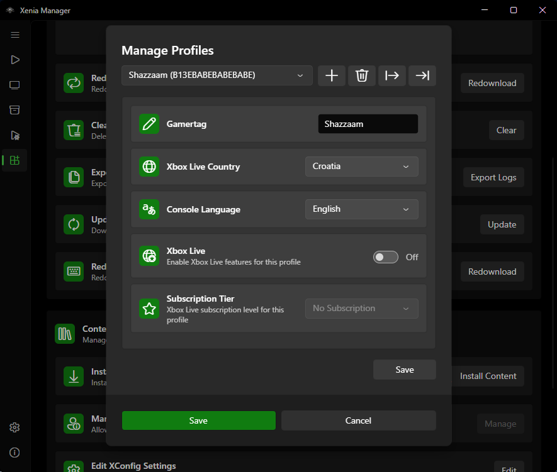Open Xbox Live Country Croatia dropdown
Screen dimensions: 557x472
362,167
